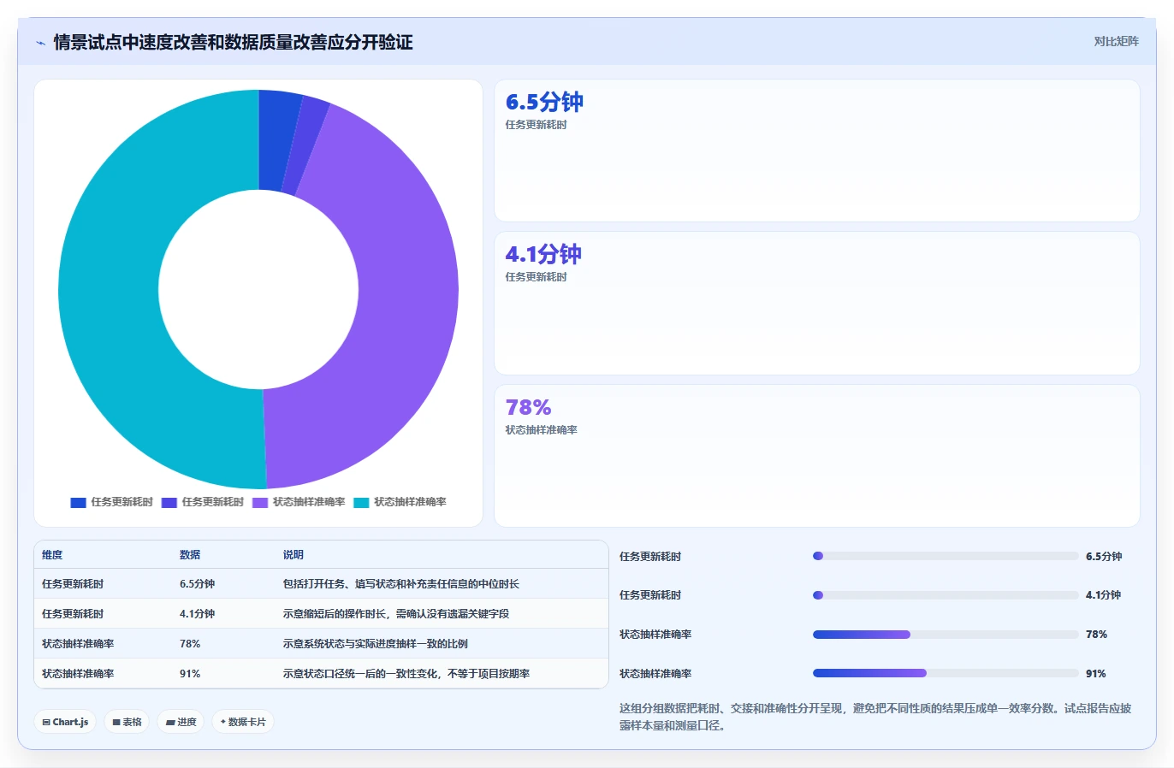Click the small dark blue donut segment

pos(277,139)
